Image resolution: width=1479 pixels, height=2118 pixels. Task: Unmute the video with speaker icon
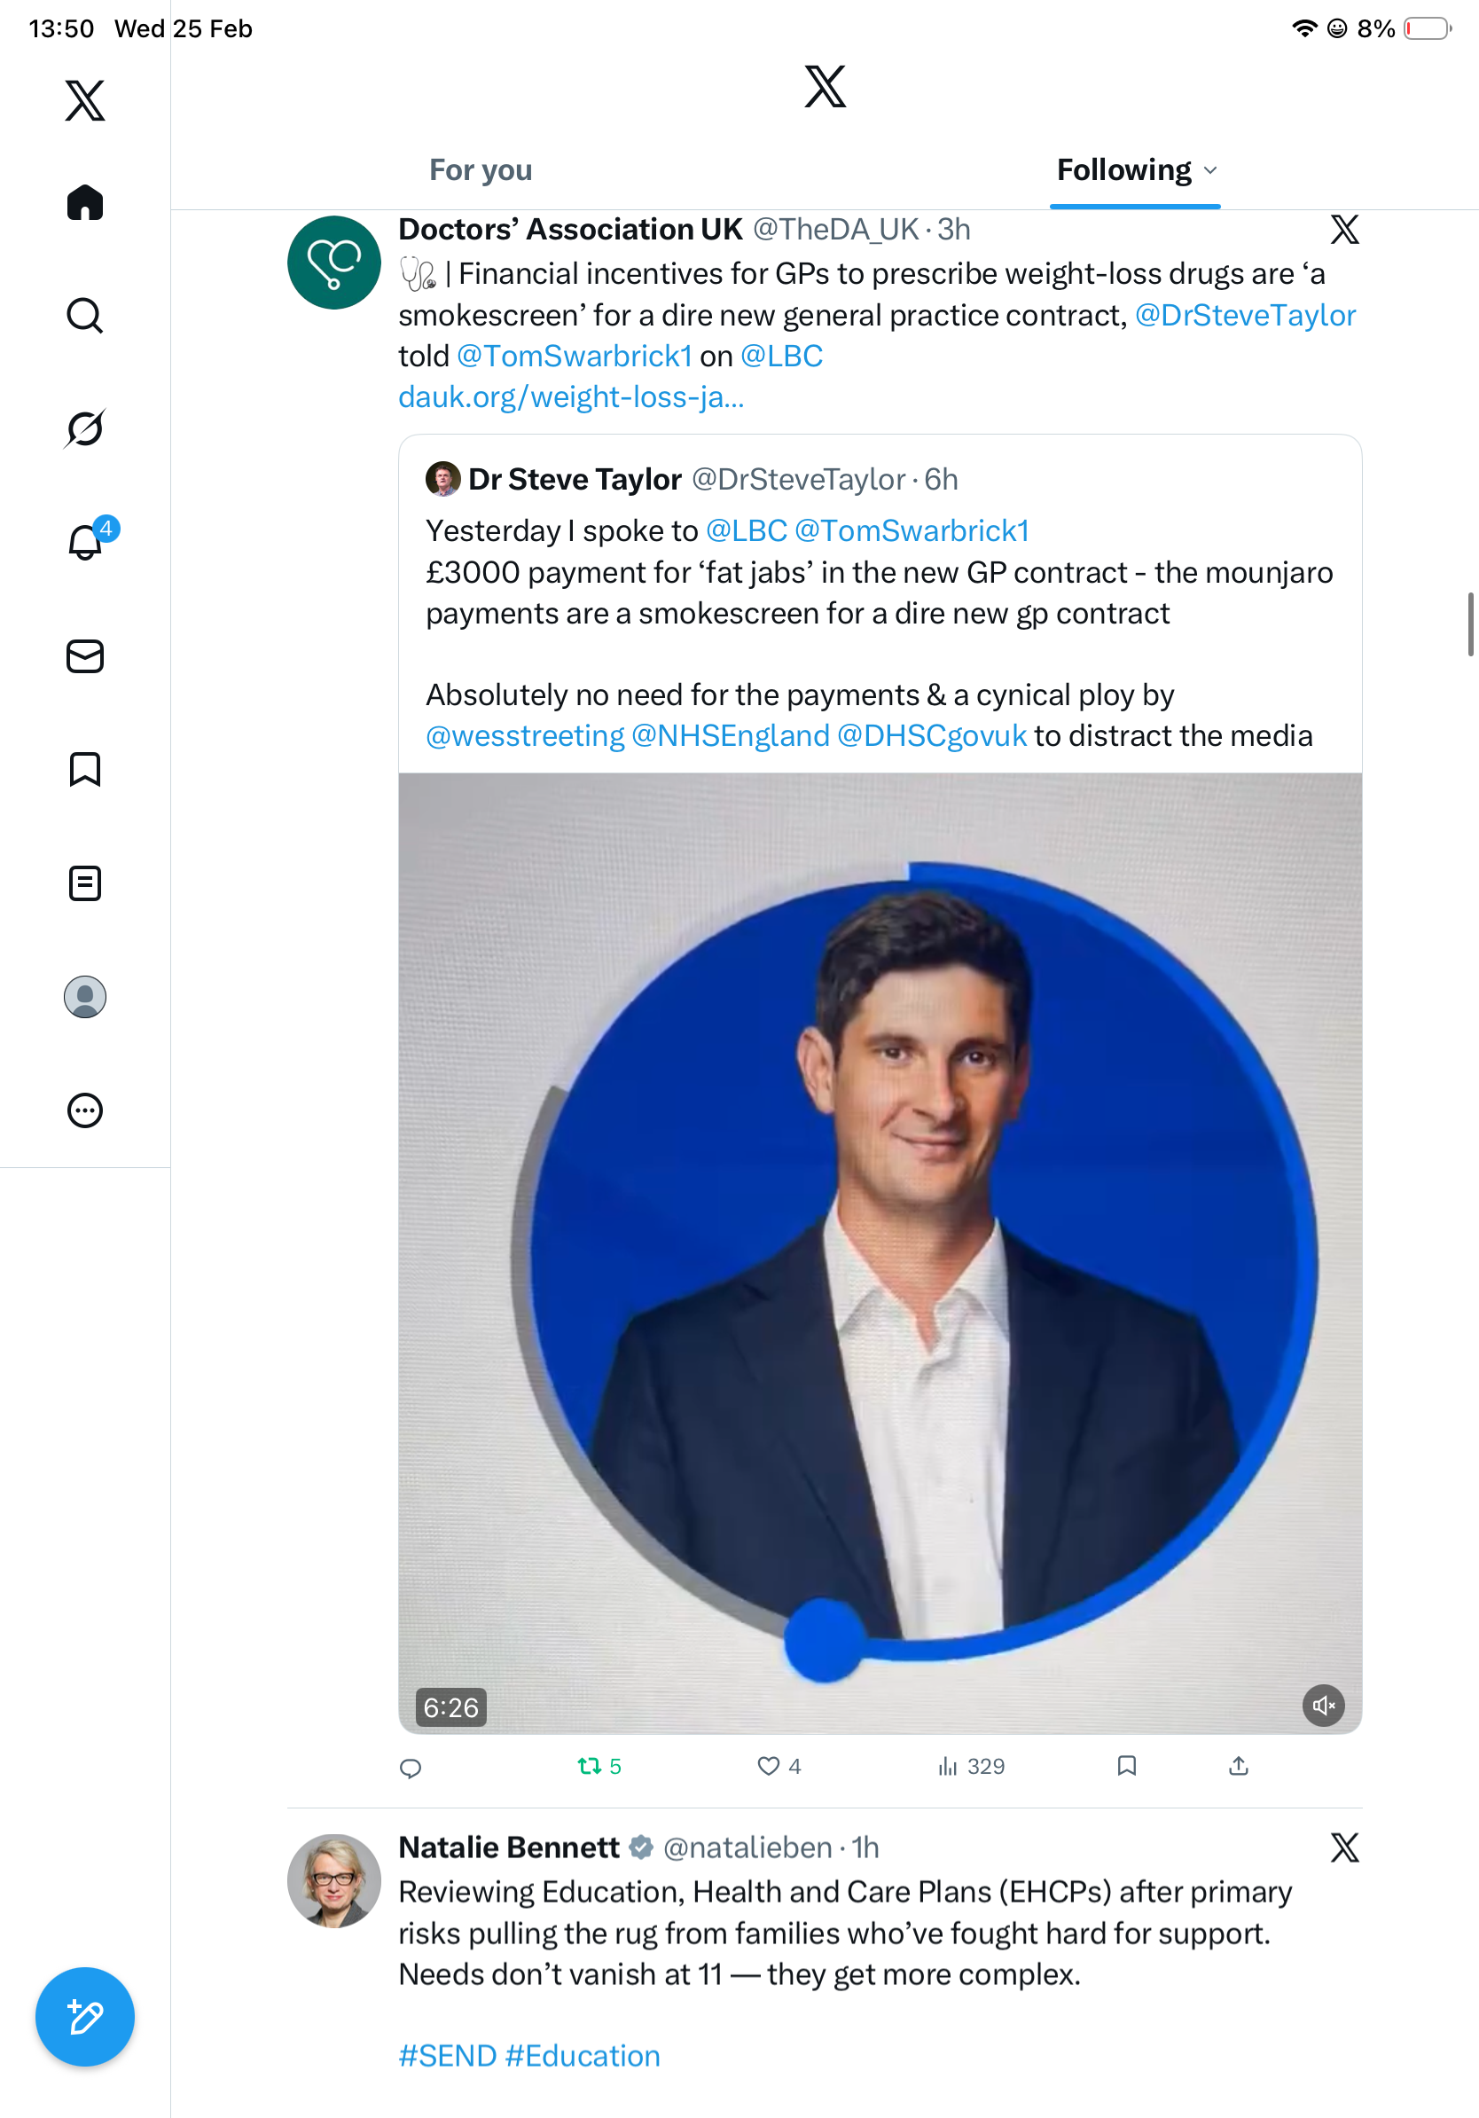pos(1323,1706)
